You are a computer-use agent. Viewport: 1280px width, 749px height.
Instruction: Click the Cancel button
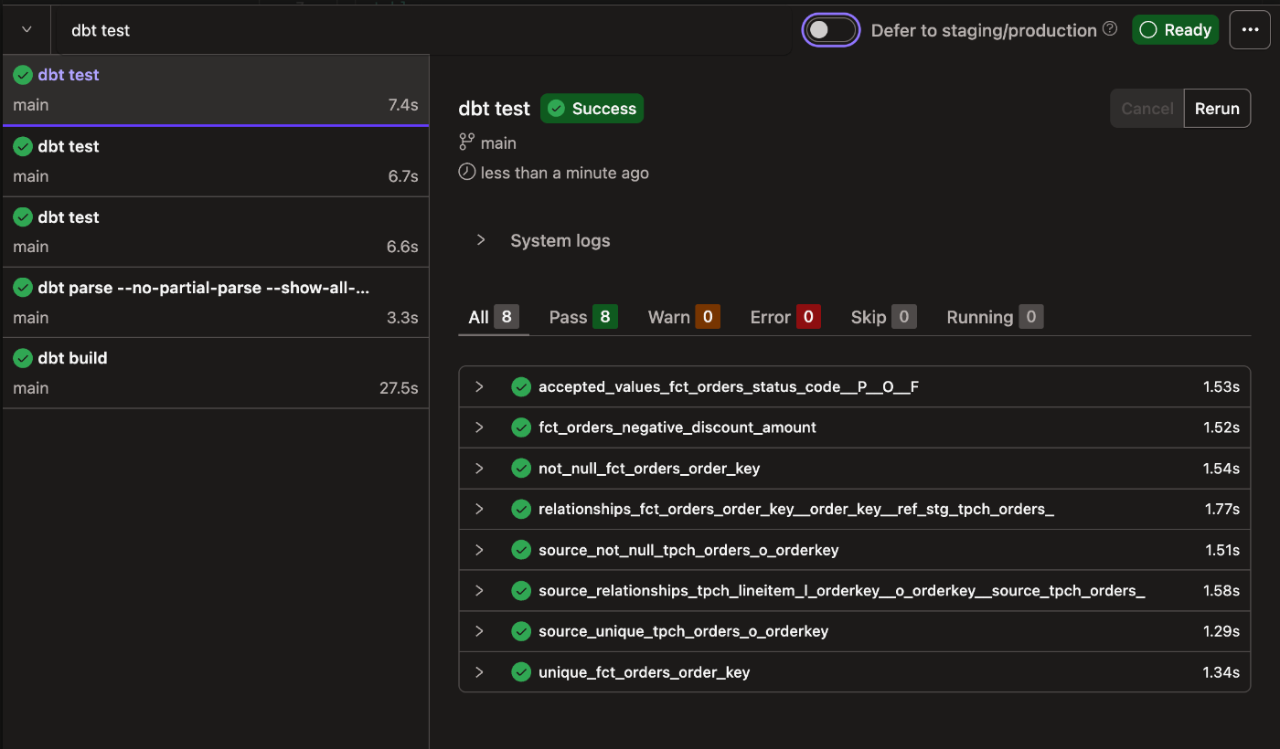(x=1147, y=109)
